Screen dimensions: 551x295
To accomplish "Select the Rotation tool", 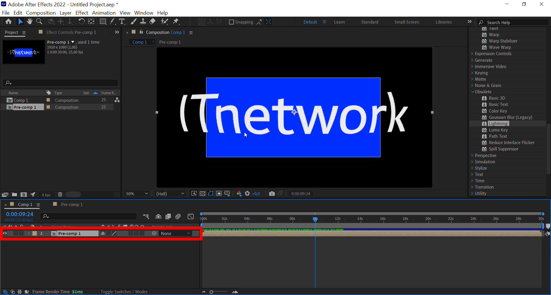I will coord(82,22).
